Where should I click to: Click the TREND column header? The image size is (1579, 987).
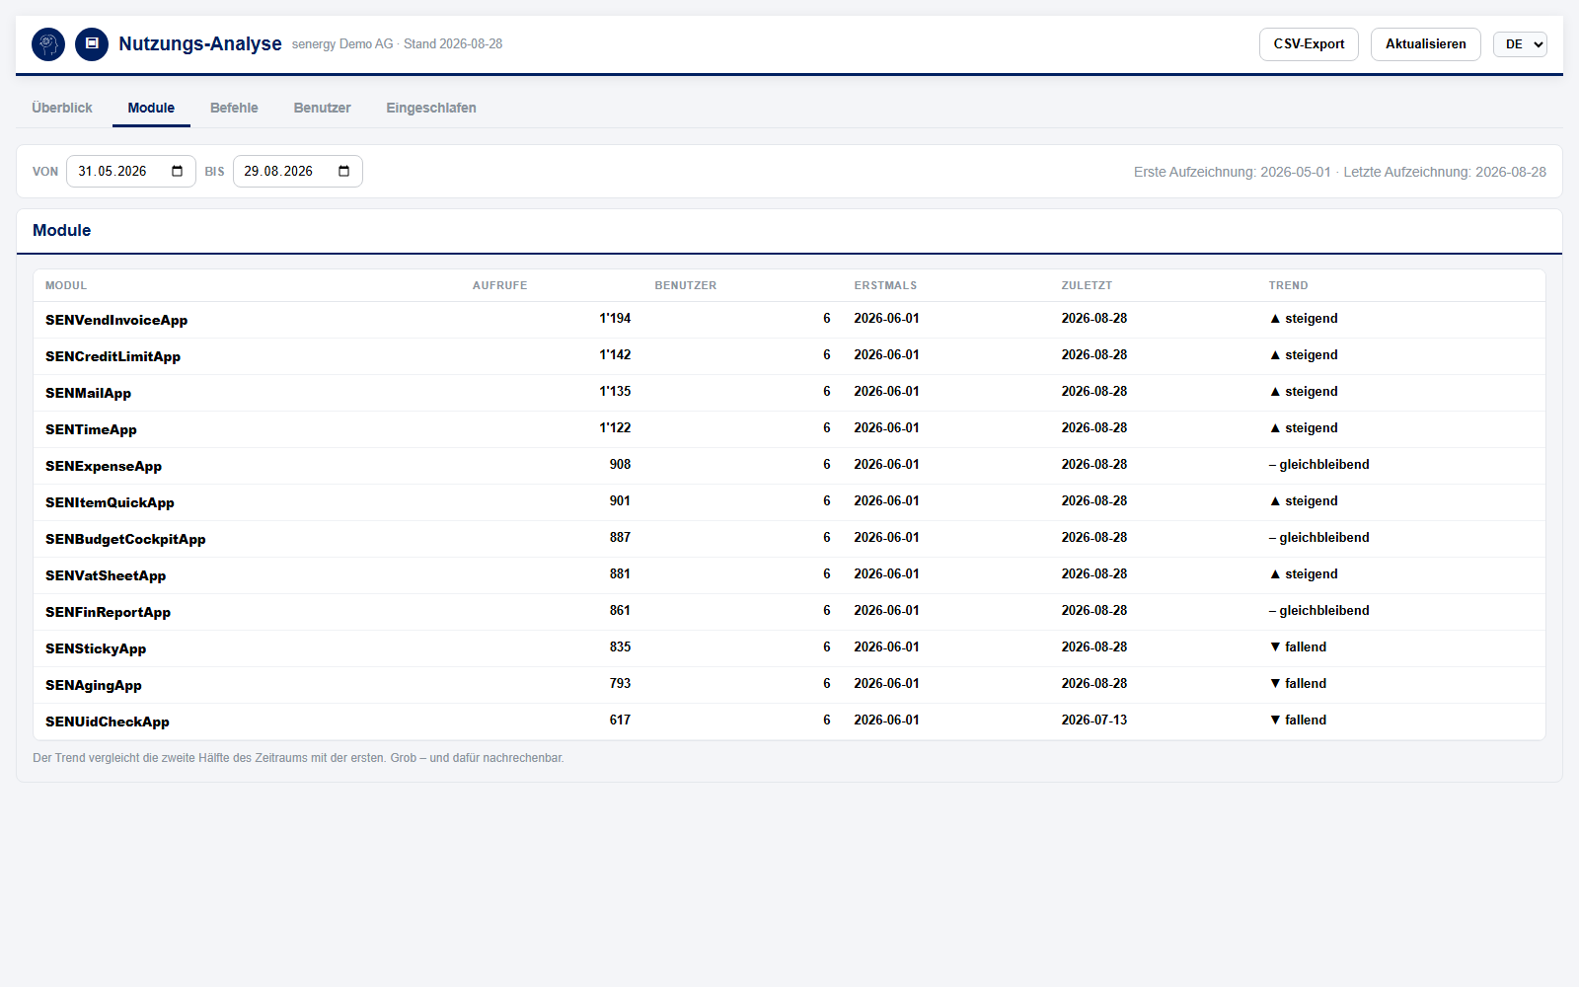click(1288, 286)
